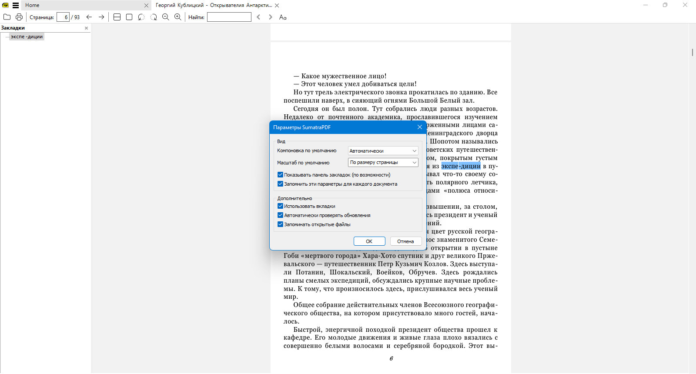
Task: Toggle 'Использовать вкладки' checkbox
Action: 280,206
